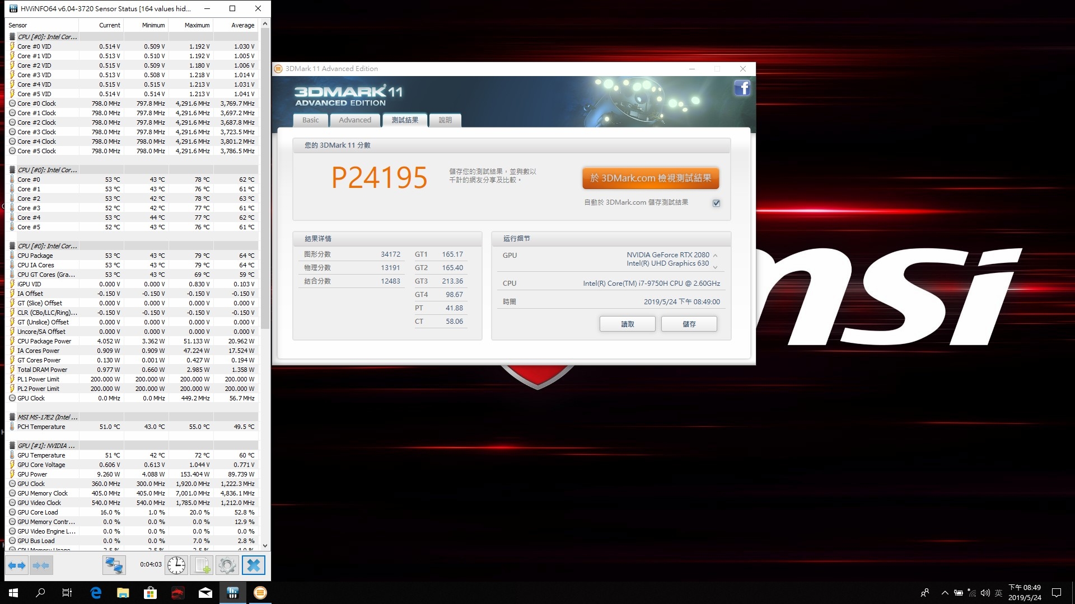
Task: Select first CPU [#0]: Intel Cor... group header
Action: 132,37
